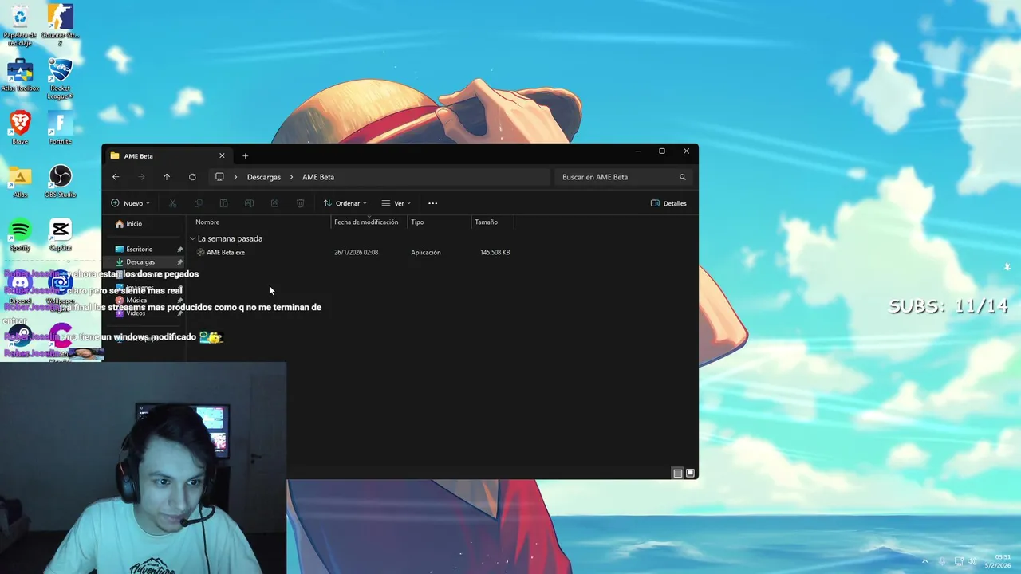This screenshot has width=1021, height=574.
Task: Open the See more three-dots menu
Action: click(x=432, y=203)
